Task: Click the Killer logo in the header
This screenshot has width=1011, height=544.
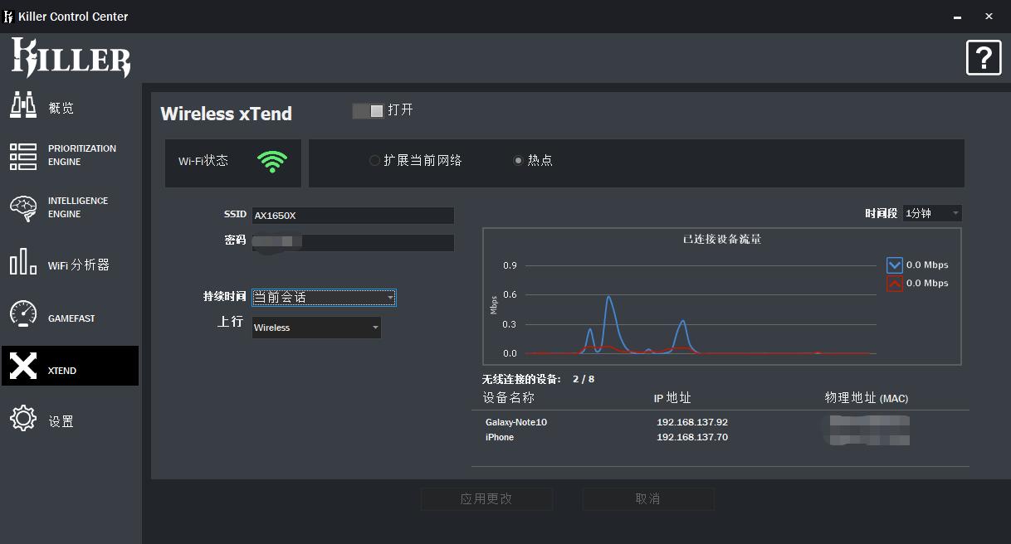Action: click(x=71, y=58)
